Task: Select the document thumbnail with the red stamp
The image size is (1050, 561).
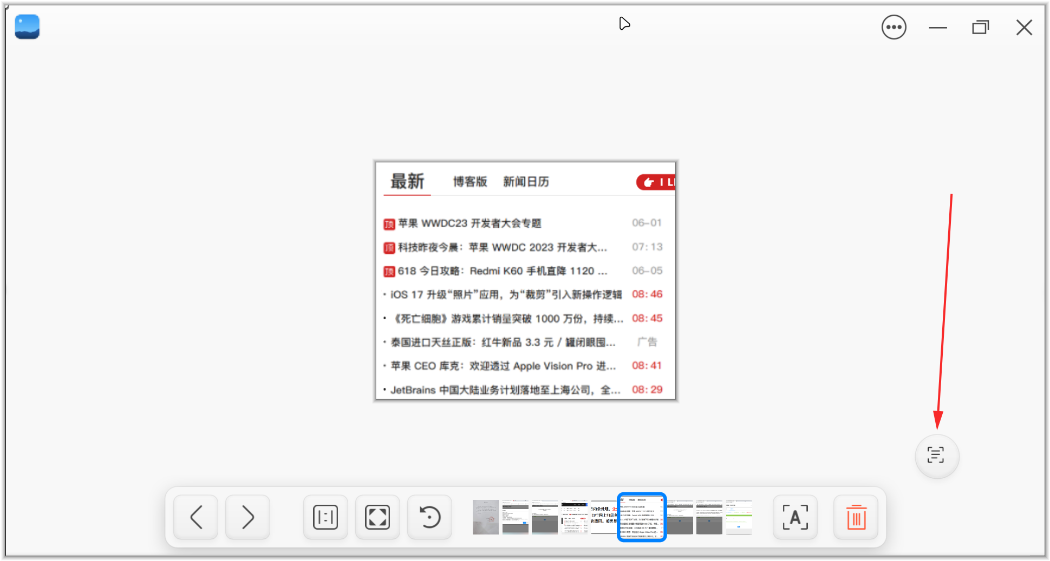Action: coord(486,517)
